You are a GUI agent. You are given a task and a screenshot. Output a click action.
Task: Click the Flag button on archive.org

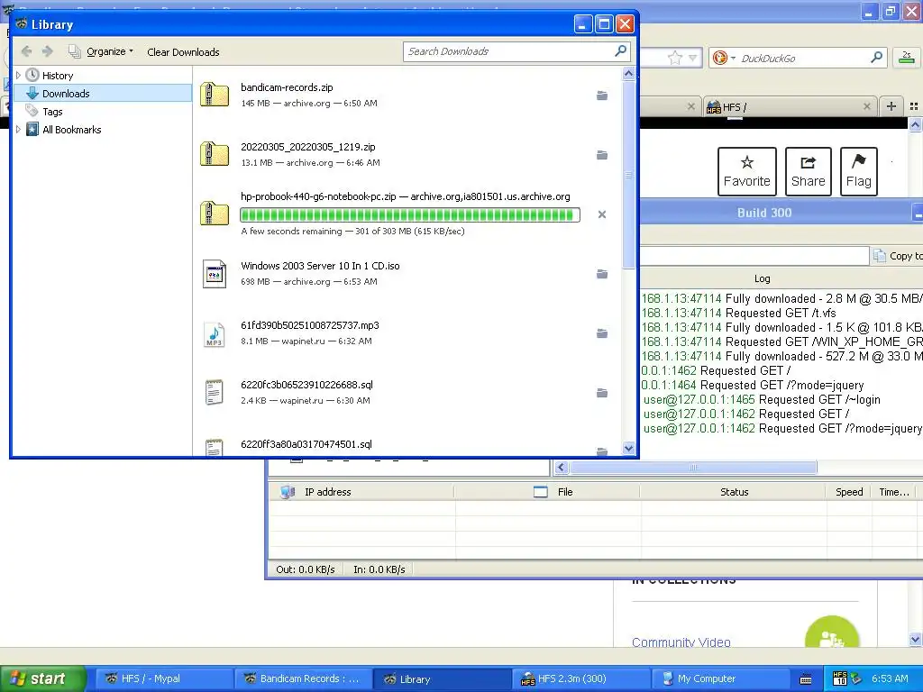858,171
